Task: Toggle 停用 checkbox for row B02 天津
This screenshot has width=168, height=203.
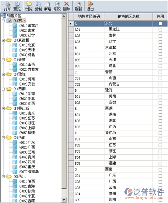Action: pyautogui.click(x=160, y=60)
